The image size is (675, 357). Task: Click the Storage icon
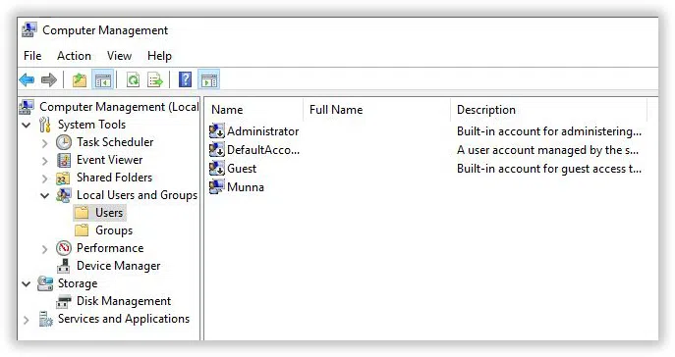coord(45,283)
